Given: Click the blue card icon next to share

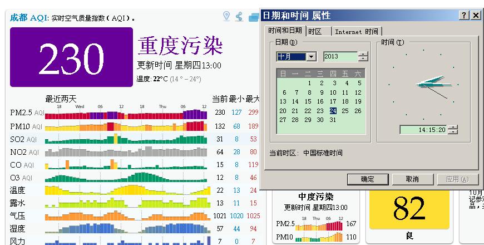Looking at the screenshot, I should [x=254, y=17].
